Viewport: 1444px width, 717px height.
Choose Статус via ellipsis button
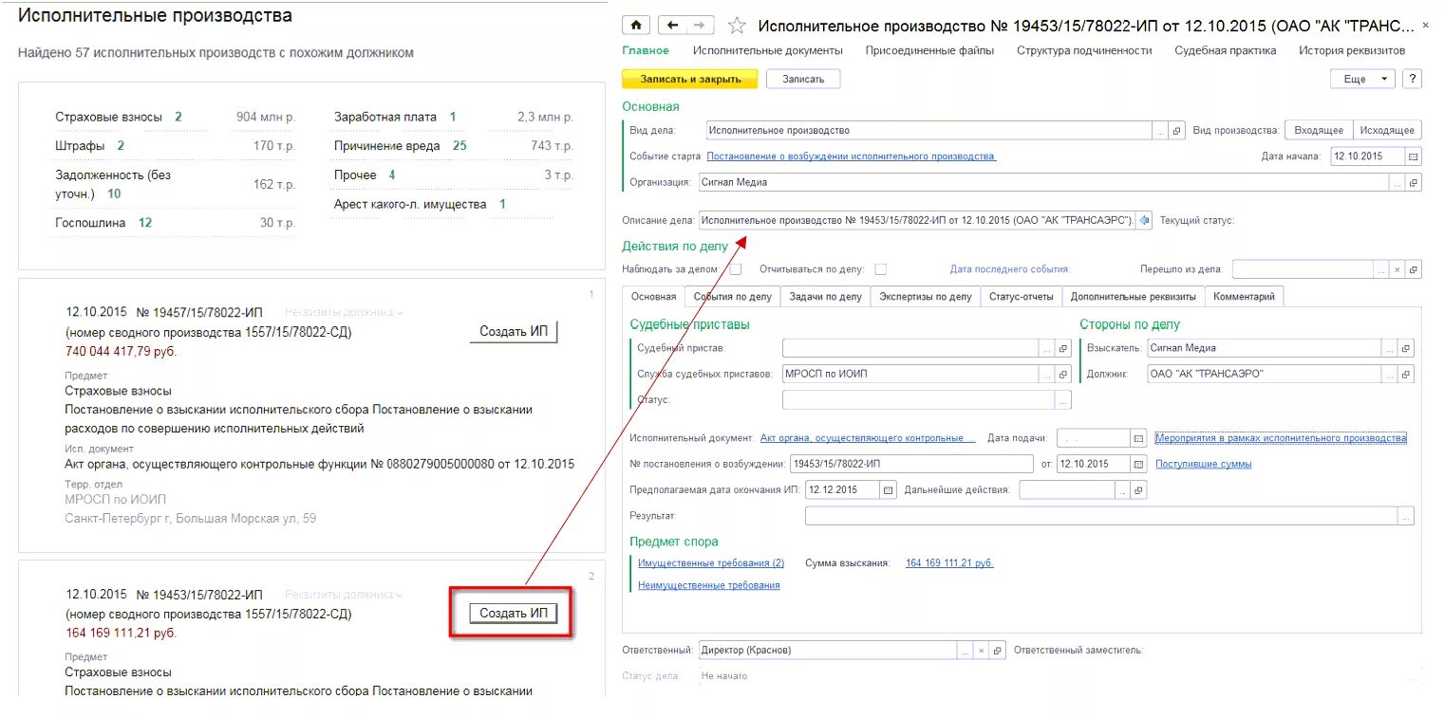[1063, 400]
